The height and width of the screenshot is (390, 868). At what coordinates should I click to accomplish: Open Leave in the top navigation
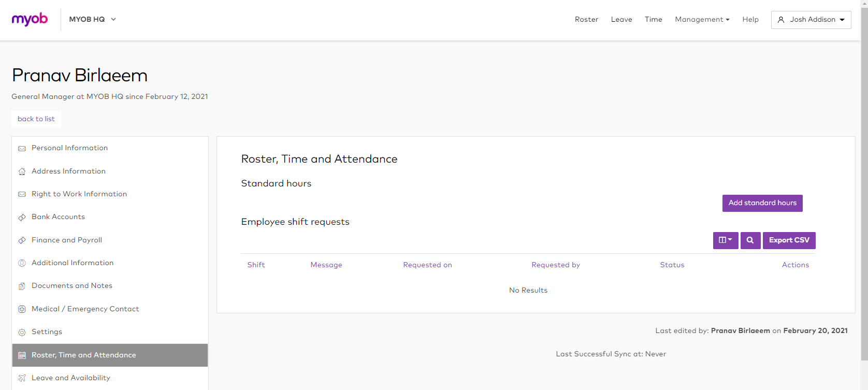[621, 20]
